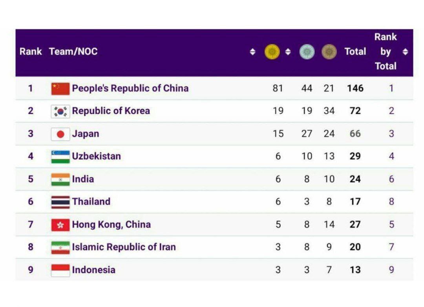Click the Hong Kong flag icon
The height and width of the screenshot is (307, 424).
(x=60, y=225)
